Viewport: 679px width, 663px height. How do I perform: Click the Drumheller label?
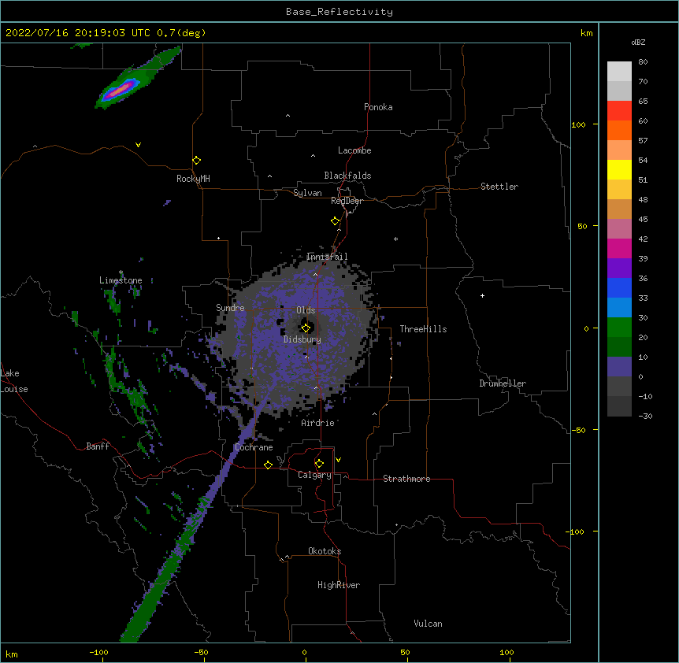[x=503, y=383]
